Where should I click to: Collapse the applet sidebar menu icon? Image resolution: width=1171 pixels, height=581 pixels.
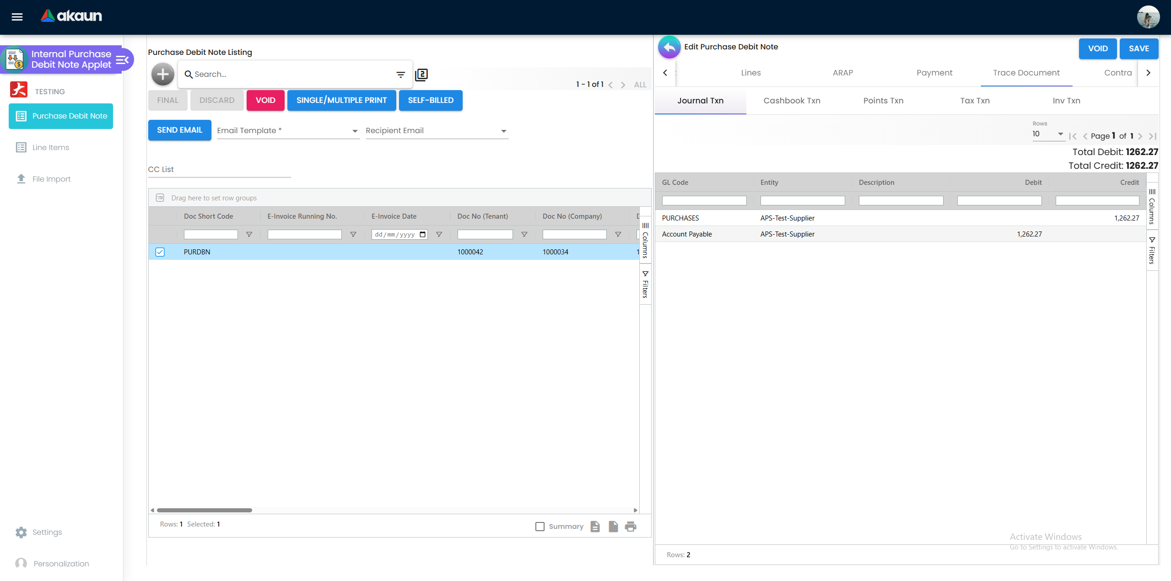[122, 59]
